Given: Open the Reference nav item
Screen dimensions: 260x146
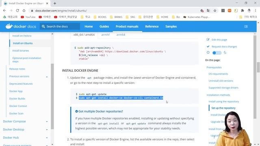Looking at the screenshot, I should 152,26.
